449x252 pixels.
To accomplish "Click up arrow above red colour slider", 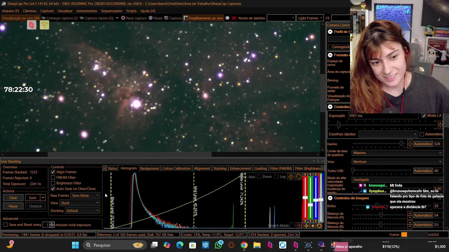I will click(x=305, y=175).
